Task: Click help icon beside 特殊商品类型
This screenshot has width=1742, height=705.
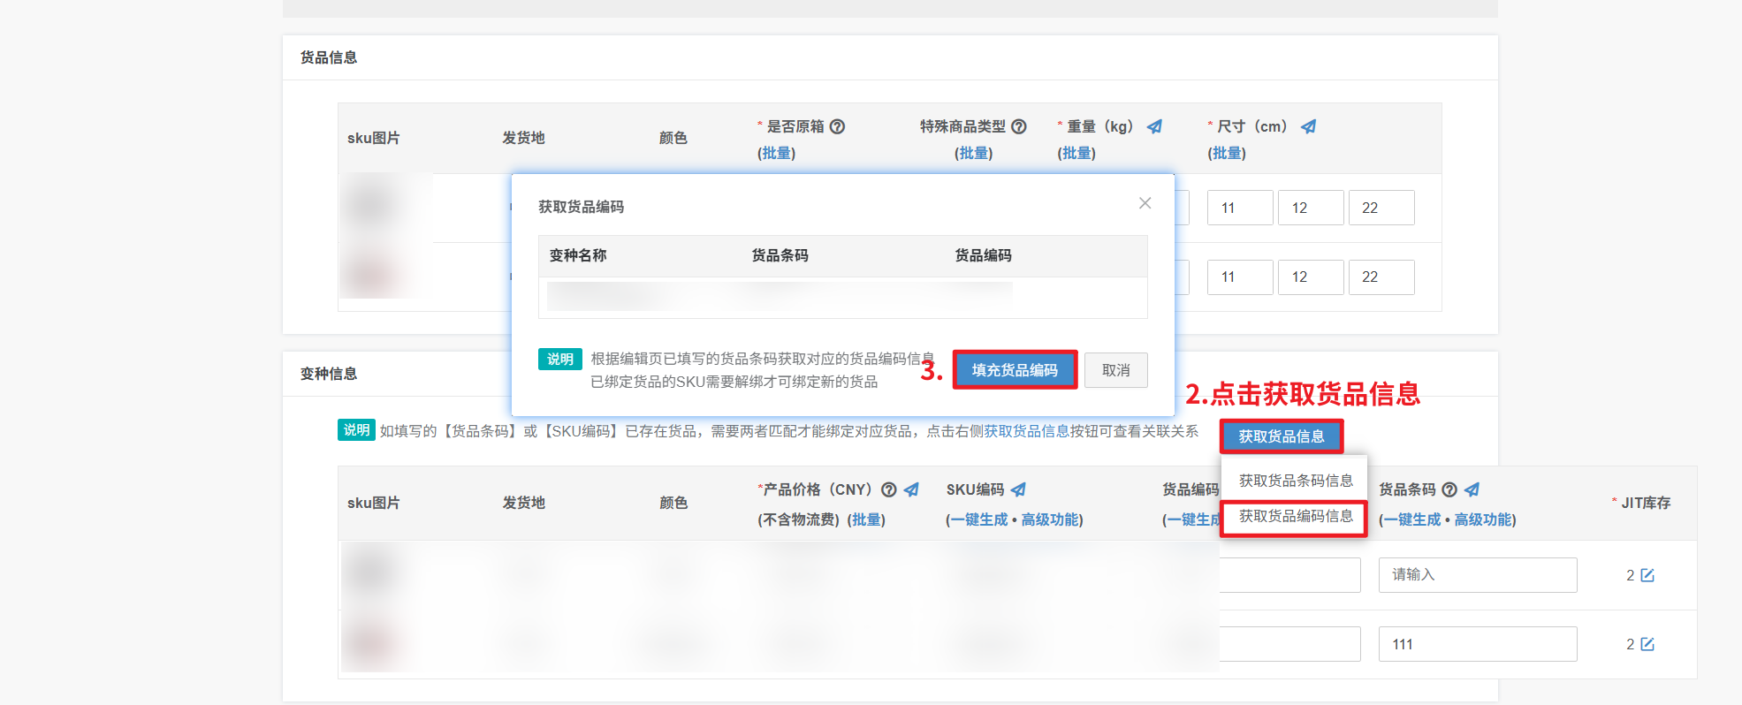Action: 1018,126
